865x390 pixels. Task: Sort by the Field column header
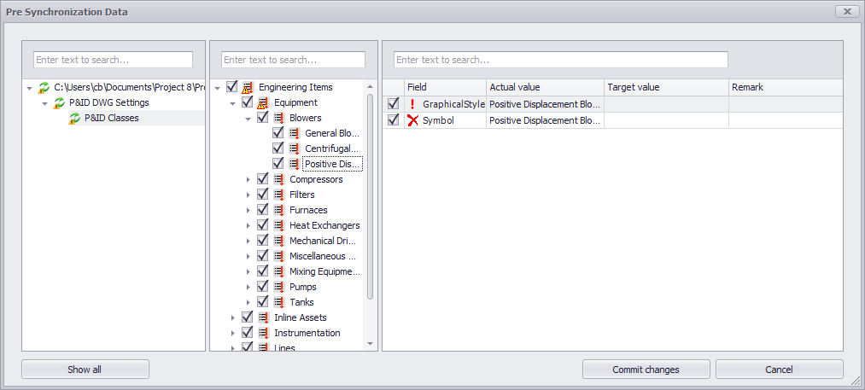[445, 87]
